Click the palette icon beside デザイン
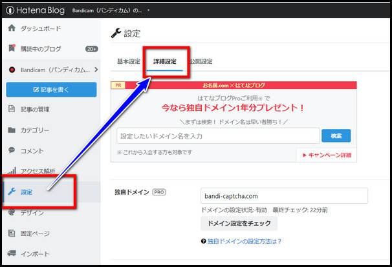The height and width of the screenshot is (267, 392). [12, 212]
